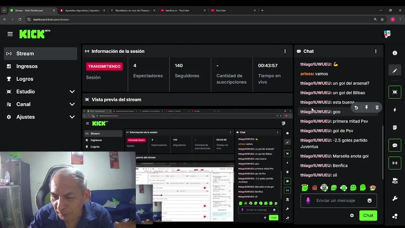Reload the page
The height and width of the screenshot is (228, 405).
20,19
